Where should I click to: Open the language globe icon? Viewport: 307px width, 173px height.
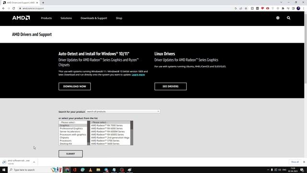(x=278, y=18)
